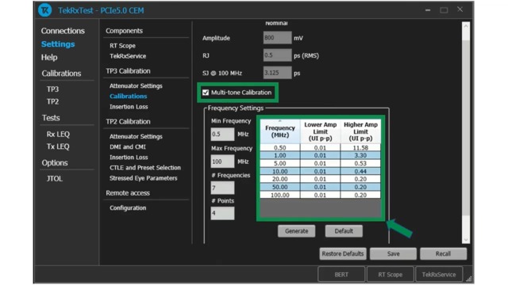Image resolution: width=508 pixels, height=285 pixels.
Task: Open DMI and CMI settings
Action: point(128,147)
